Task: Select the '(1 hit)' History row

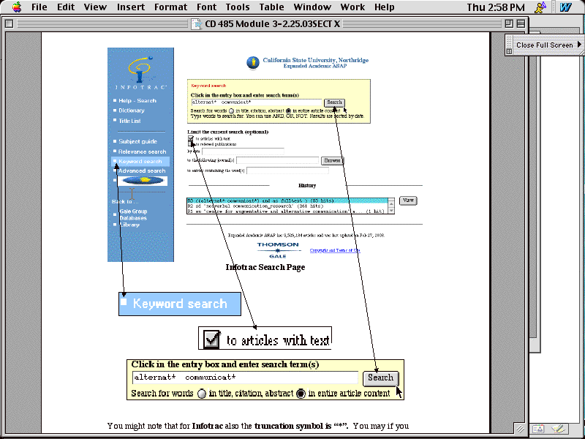Action: click(287, 211)
